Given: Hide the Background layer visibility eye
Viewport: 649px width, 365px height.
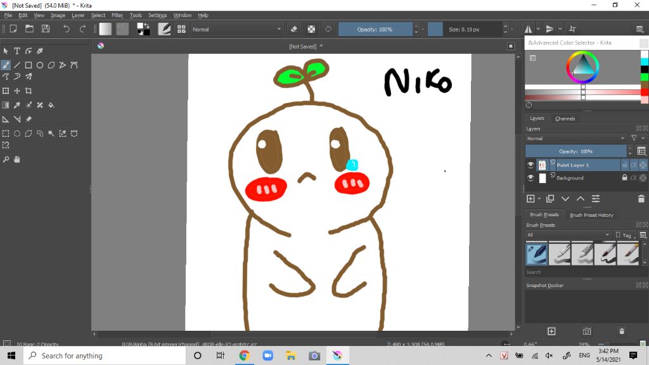Looking at the screenshot, I should (x=530, y=178).
